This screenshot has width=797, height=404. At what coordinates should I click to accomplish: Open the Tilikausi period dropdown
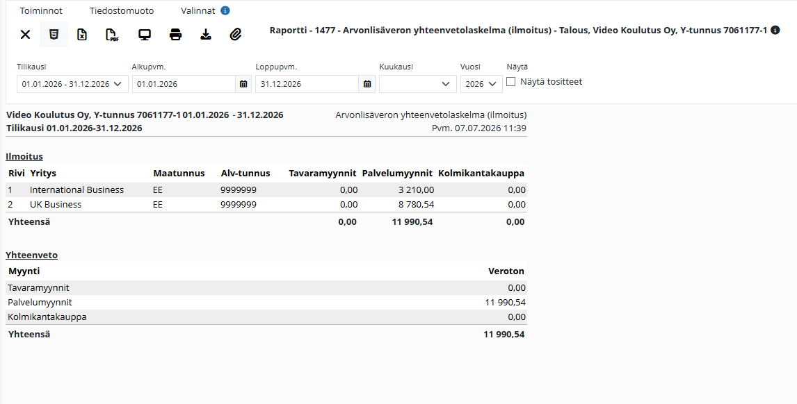[72, 84]
